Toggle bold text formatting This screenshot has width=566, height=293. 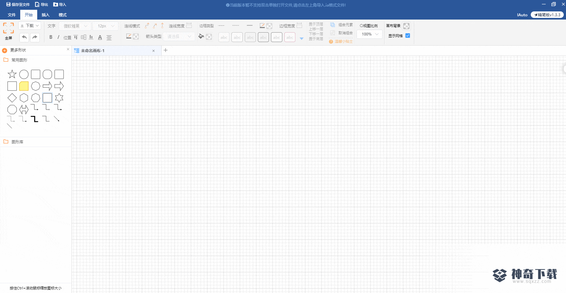51,37
